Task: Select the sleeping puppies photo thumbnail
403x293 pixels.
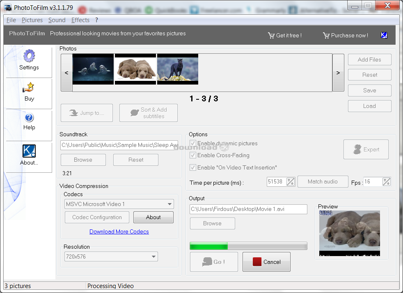Action: pos(135,69)
